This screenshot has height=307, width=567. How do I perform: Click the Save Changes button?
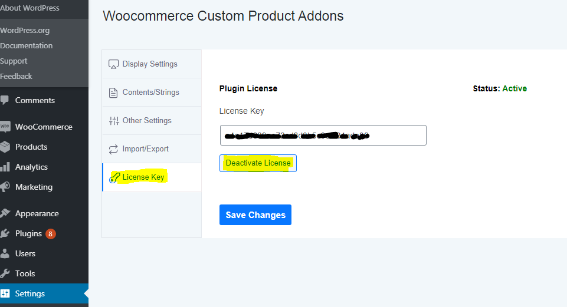pyautogui.click(x=255, y=215)
